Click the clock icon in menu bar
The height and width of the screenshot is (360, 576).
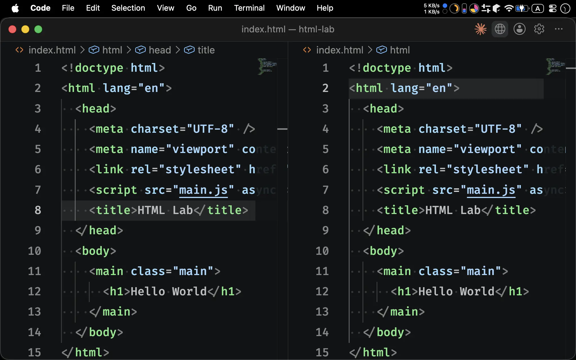coord(565,8)
